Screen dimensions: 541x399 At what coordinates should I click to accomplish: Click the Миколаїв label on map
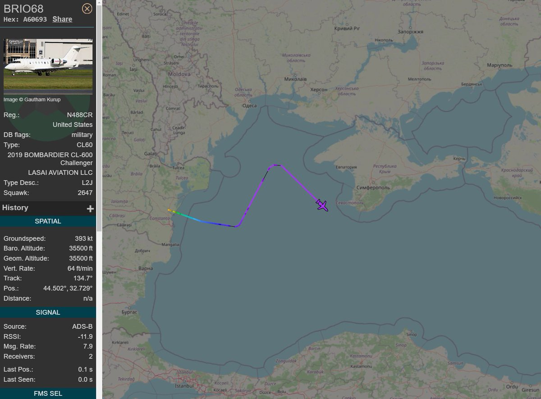click(x=296, y=79)
